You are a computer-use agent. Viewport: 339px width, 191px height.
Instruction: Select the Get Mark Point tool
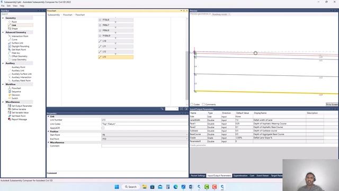point(19,49)
